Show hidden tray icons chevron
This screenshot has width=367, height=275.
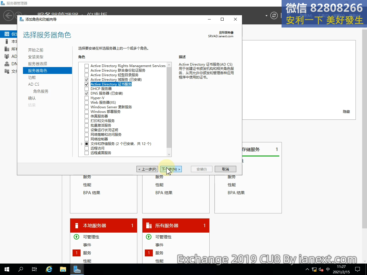click(x=307, y=270)
